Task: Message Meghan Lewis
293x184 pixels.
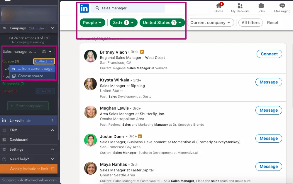Action: click(x=269, y=110)
